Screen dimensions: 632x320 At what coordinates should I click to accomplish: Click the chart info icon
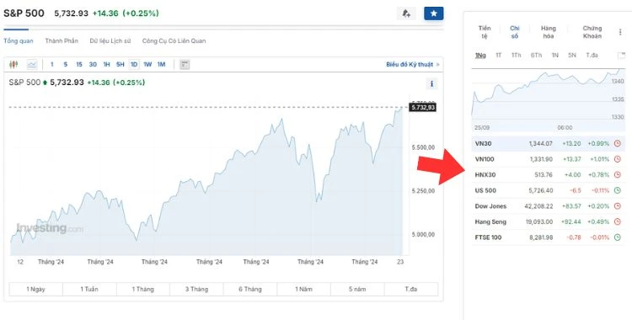pyautogui.click(x=431, y=84)
